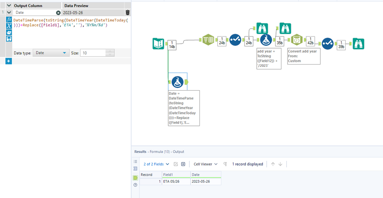Click the 35b connection record count box
Viewport: 383px width, 198px height.
279,41
